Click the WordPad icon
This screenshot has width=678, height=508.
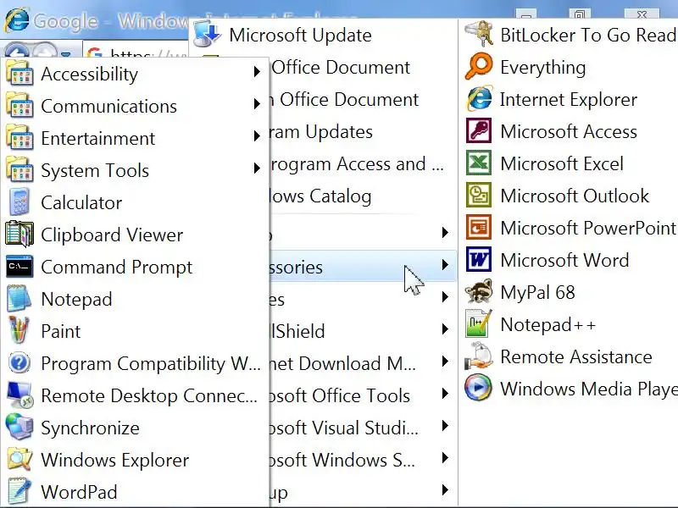pyautogui.click(x=19, y=492)
